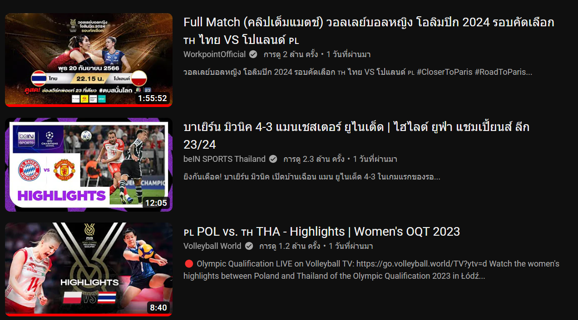
Task: Click the red progress bar under volleyball full match
Action: [89, 106]
